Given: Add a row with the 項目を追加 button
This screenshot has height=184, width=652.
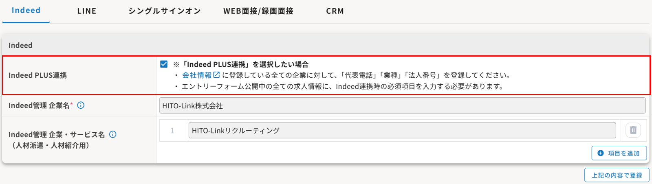Looking at the screenshot, I should 619,153.
